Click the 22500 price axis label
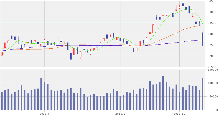218x115 pixels. (x=212, y=45)
